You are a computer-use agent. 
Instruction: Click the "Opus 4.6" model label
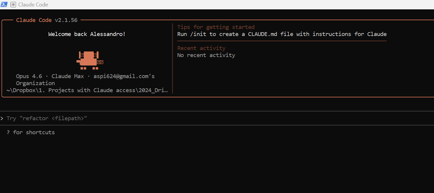pos(29,76)
